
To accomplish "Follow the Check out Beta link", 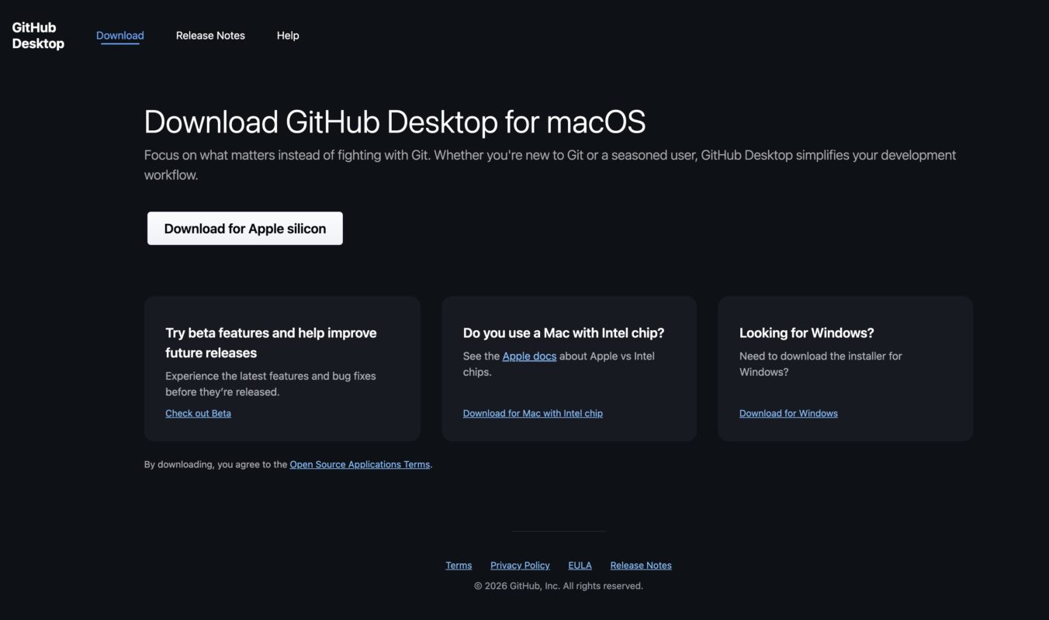I will click(198, 413).
